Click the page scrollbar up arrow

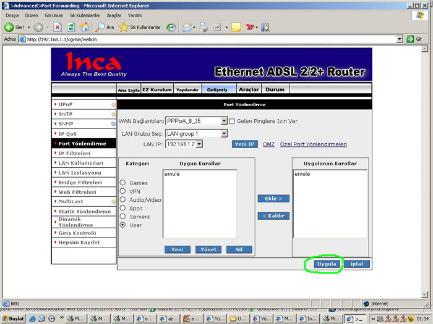point(425,49)
